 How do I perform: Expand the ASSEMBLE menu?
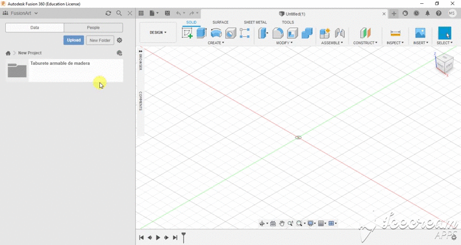[332, 43]
